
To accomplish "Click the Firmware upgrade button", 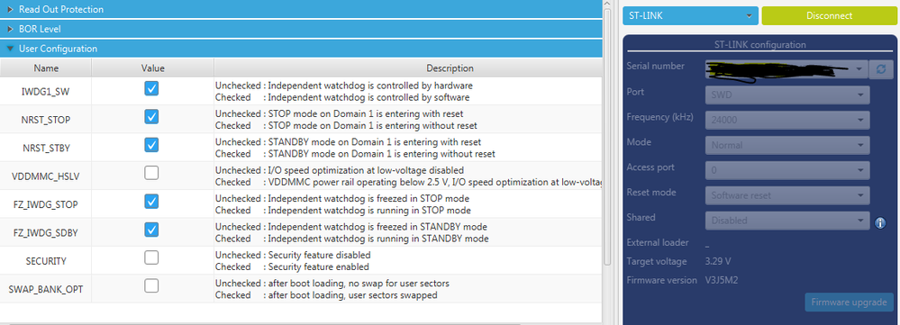I will [849, 302].
